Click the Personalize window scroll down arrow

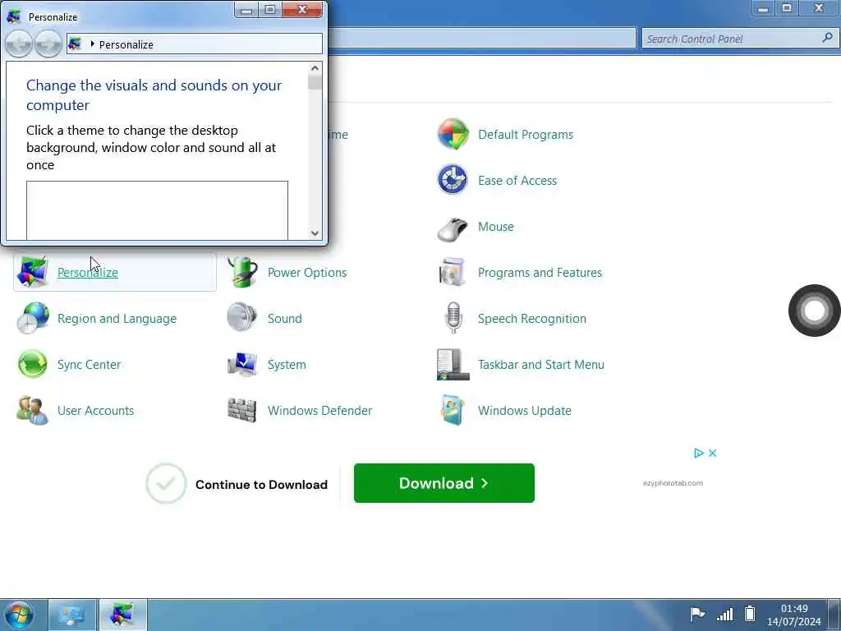pyautogui.click(x=315, y=233)
